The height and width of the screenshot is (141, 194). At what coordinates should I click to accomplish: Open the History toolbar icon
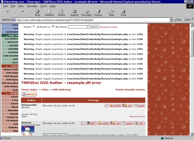click(x=98, y=13)
